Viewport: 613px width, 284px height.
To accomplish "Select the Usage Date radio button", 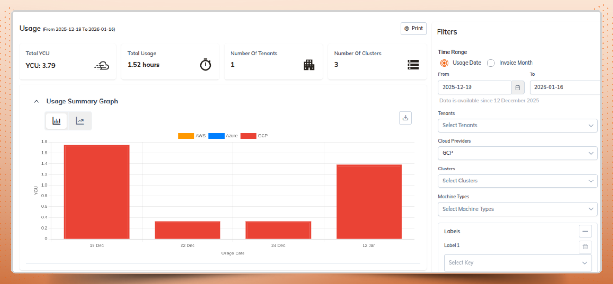I will (444, 63).
